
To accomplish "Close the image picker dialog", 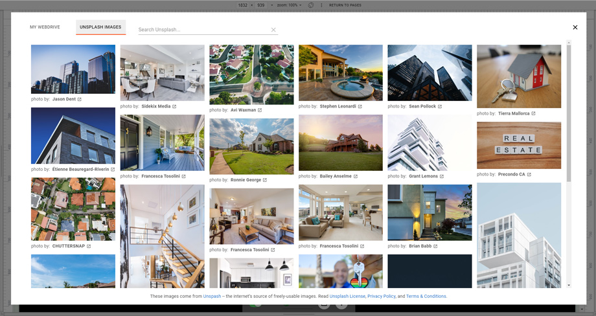I will pyautogui.click(x=575, y=27).
